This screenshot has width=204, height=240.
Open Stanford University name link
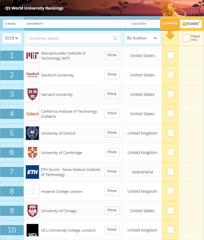pyautogui.click(x=57, y=75)
